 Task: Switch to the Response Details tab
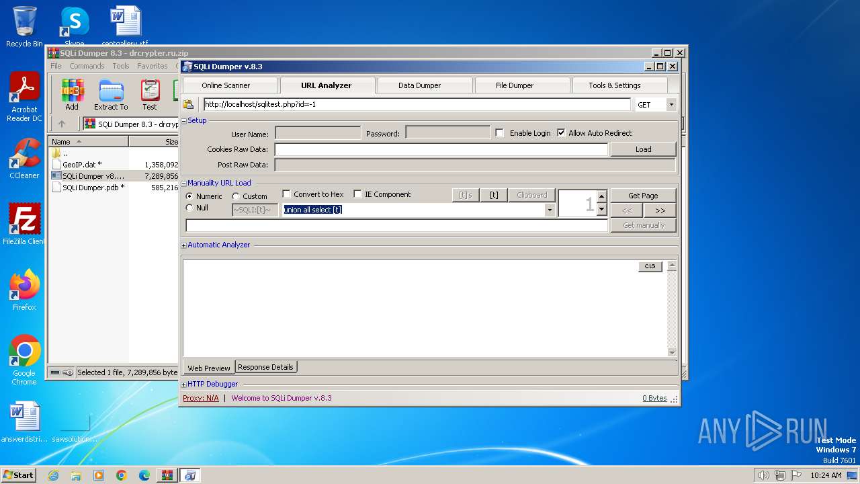click(265, 367)
